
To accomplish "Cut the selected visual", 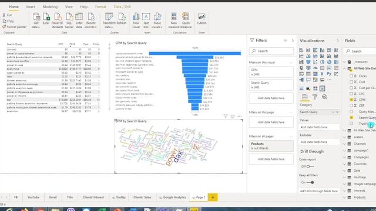I will pos(7,15).
